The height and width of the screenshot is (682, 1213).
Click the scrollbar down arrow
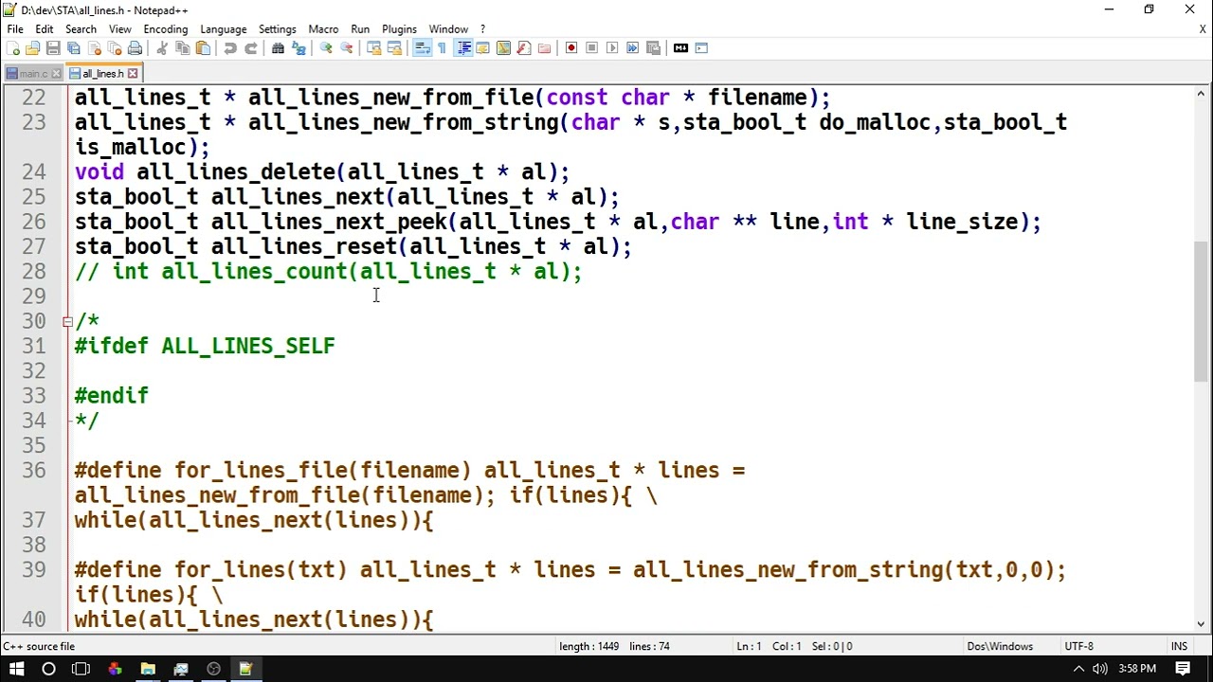(x=1202, y=624)
